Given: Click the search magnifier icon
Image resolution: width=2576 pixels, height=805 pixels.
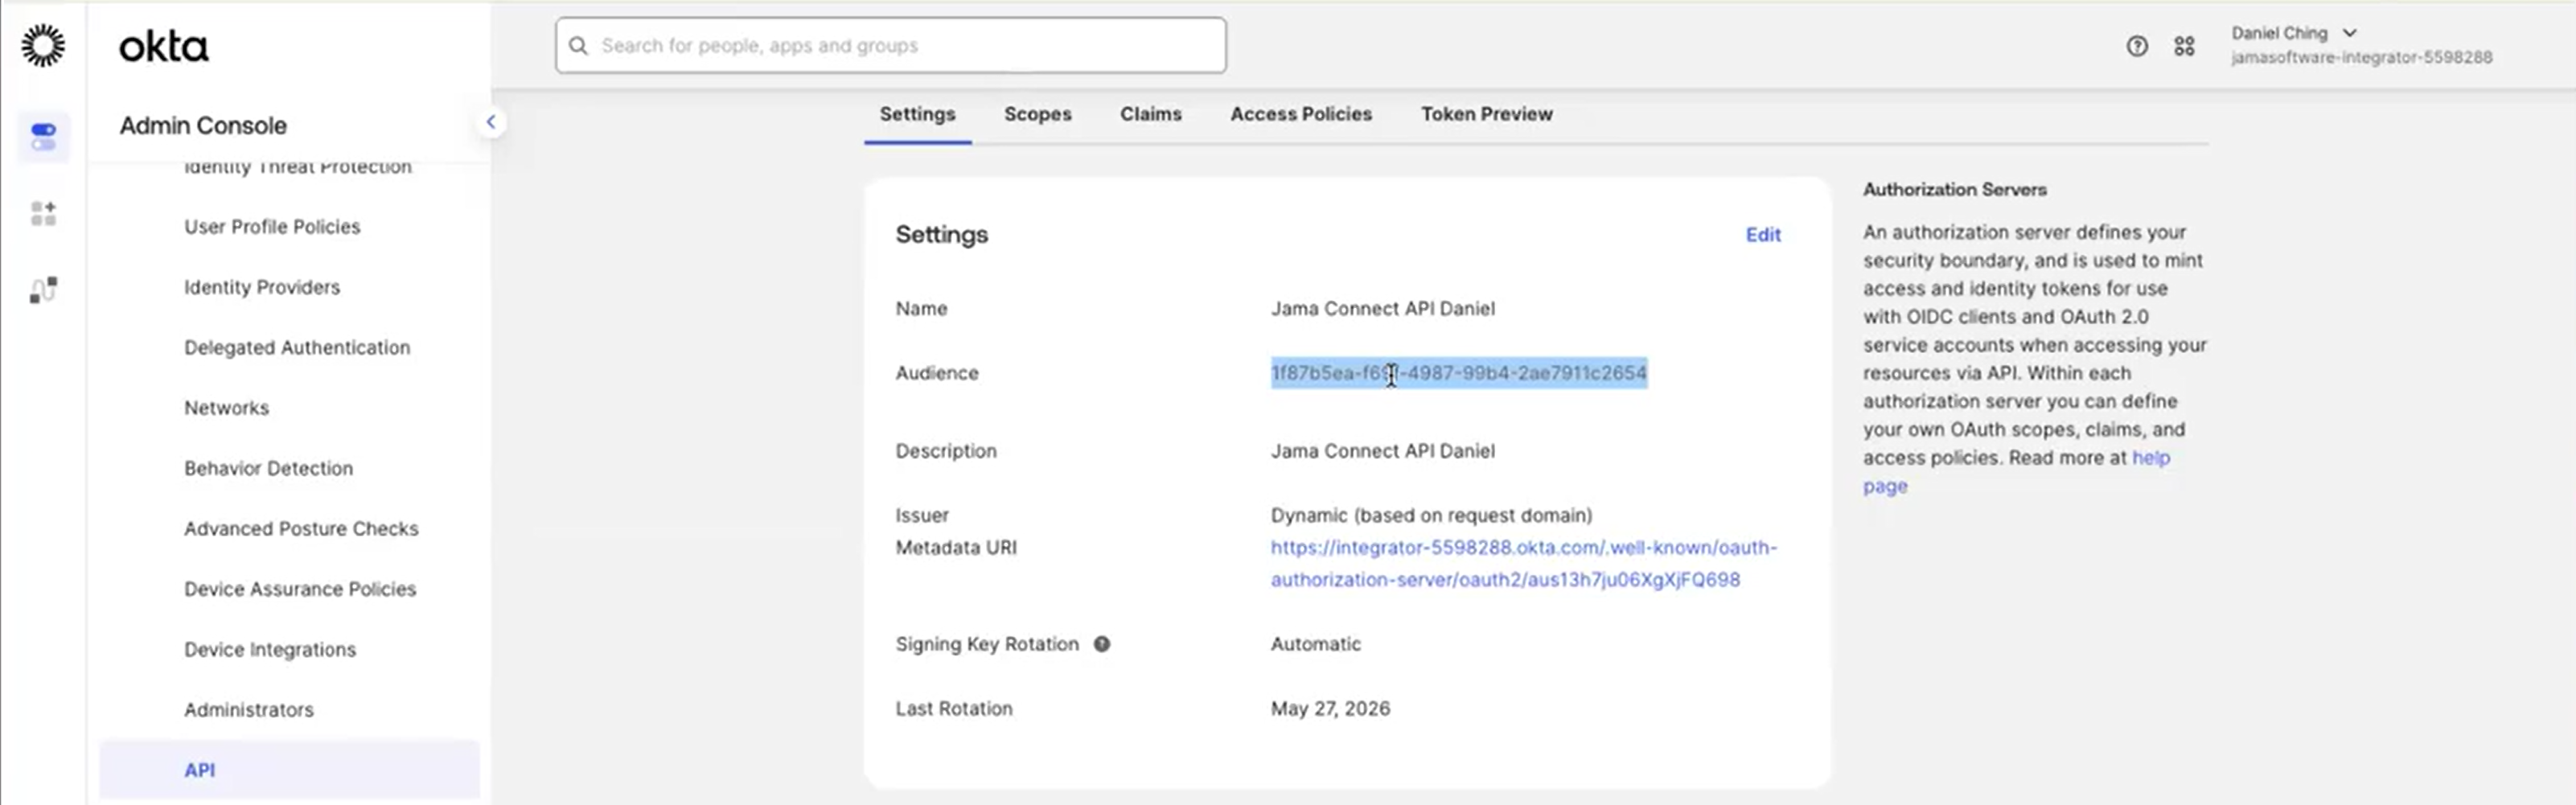Looking at the screenshot, I should point(578,46).
